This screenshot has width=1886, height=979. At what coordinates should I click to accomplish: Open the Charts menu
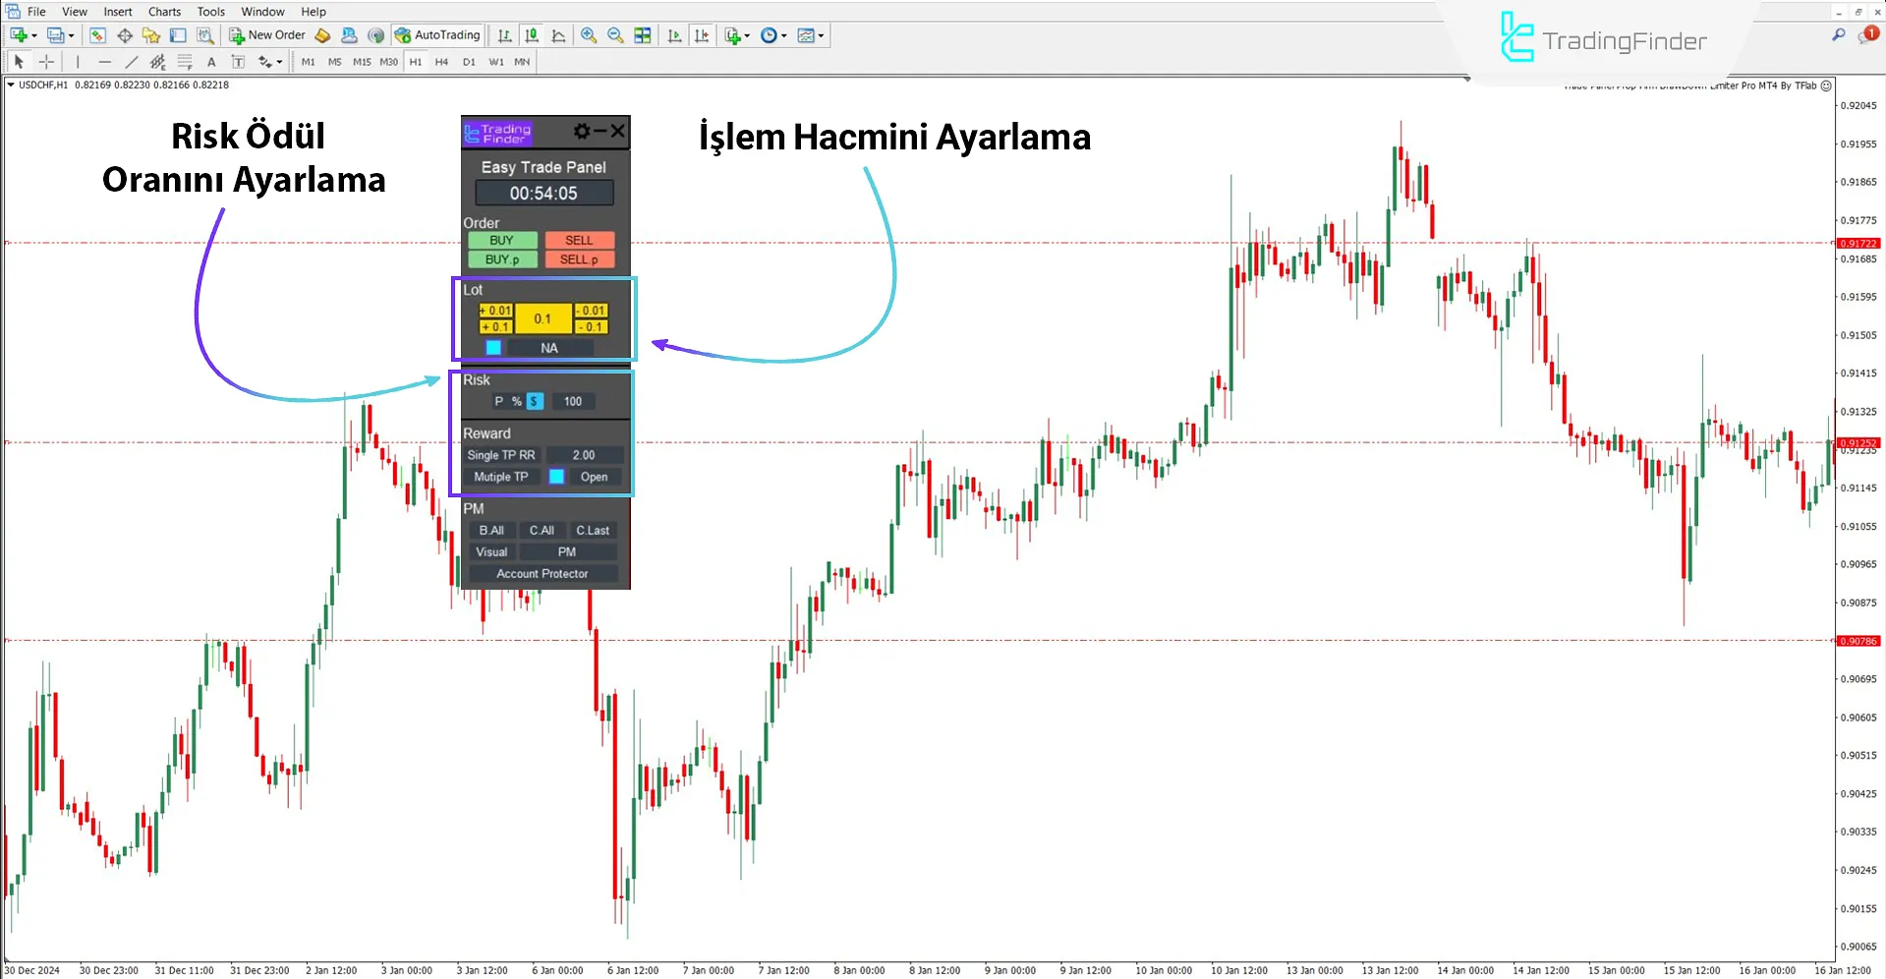[163, 11]
